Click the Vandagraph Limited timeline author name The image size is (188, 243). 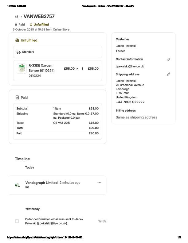click(41, 183)
